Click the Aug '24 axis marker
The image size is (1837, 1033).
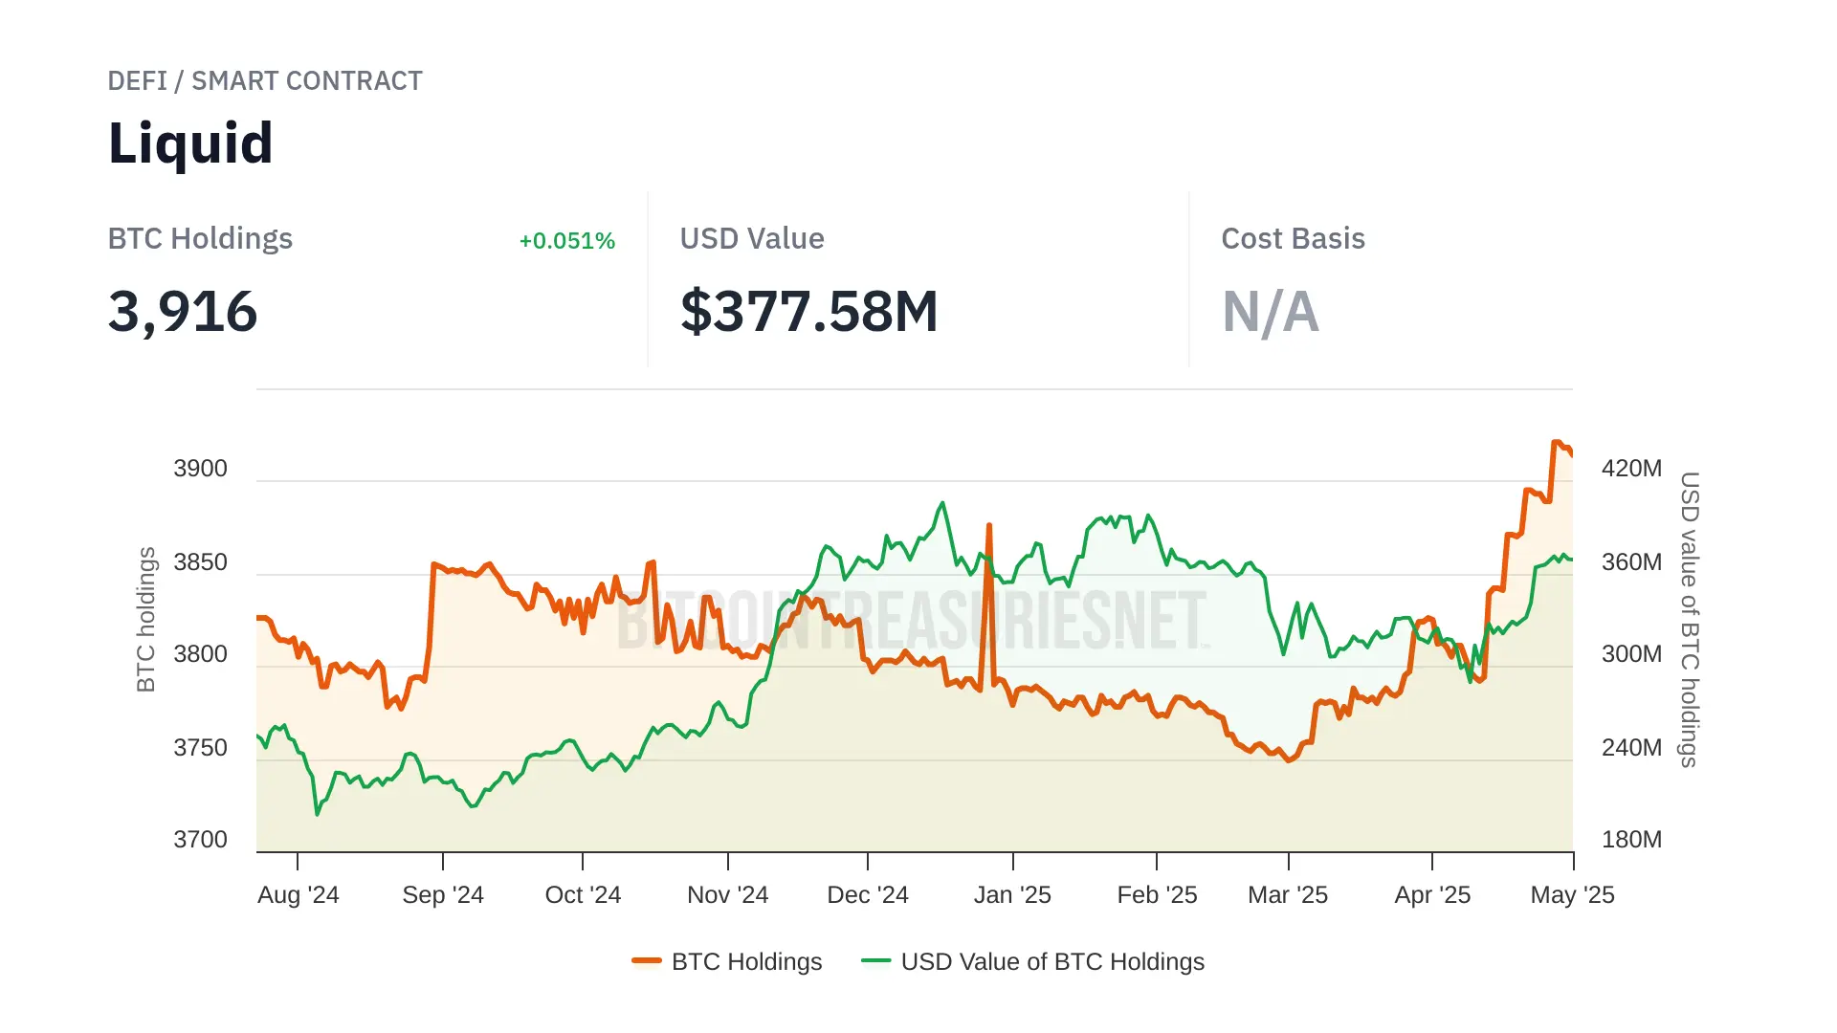tap(298, 895)
